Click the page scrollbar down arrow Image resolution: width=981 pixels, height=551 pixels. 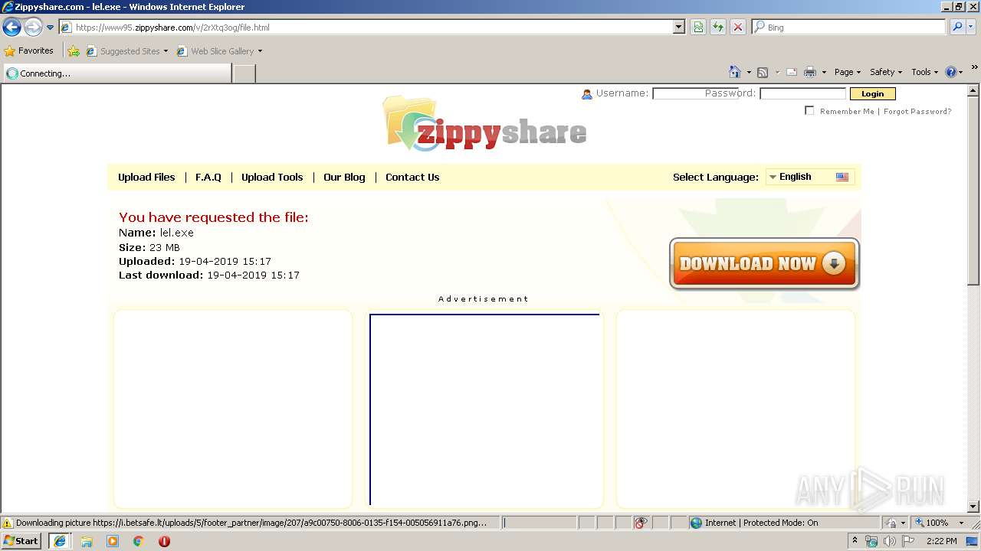(x=973, y=506)
